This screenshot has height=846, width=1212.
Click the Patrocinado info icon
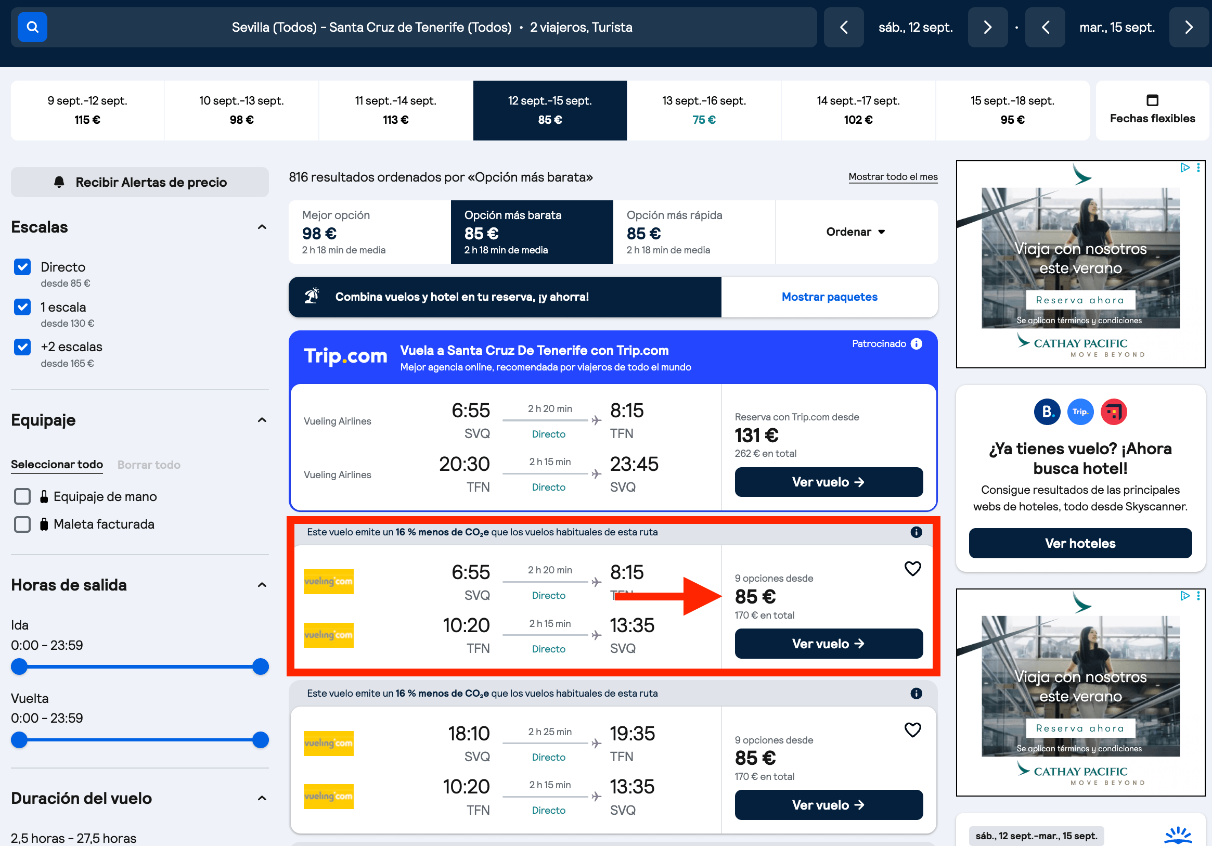tap(917, 344)
